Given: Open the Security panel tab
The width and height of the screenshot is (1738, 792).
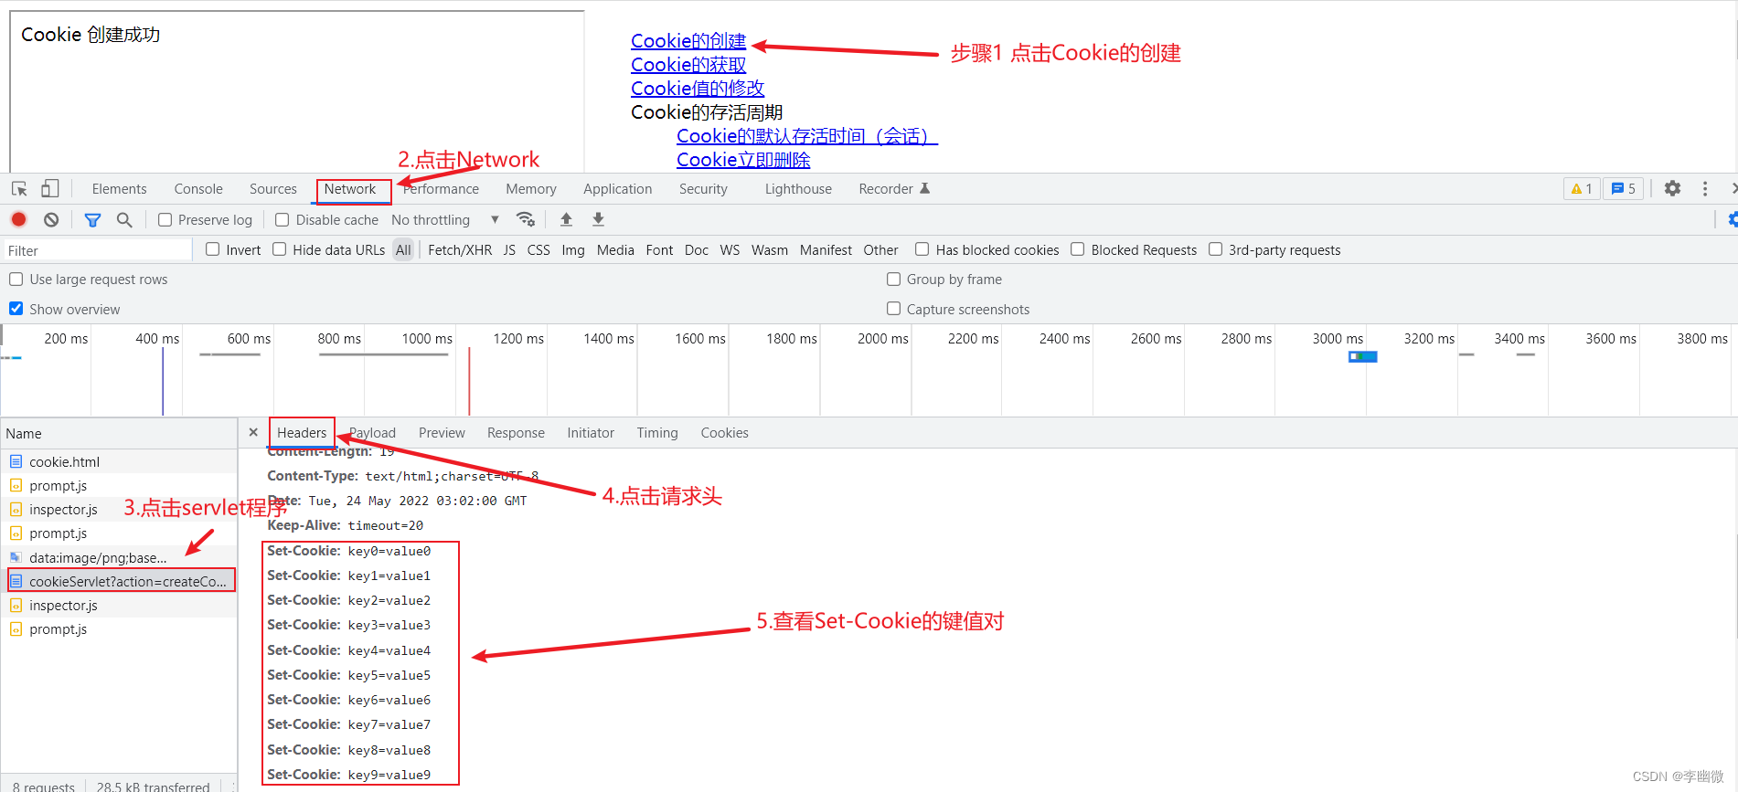Looking at the screenshot, I should pyautogui.click(x=703, y=189).
